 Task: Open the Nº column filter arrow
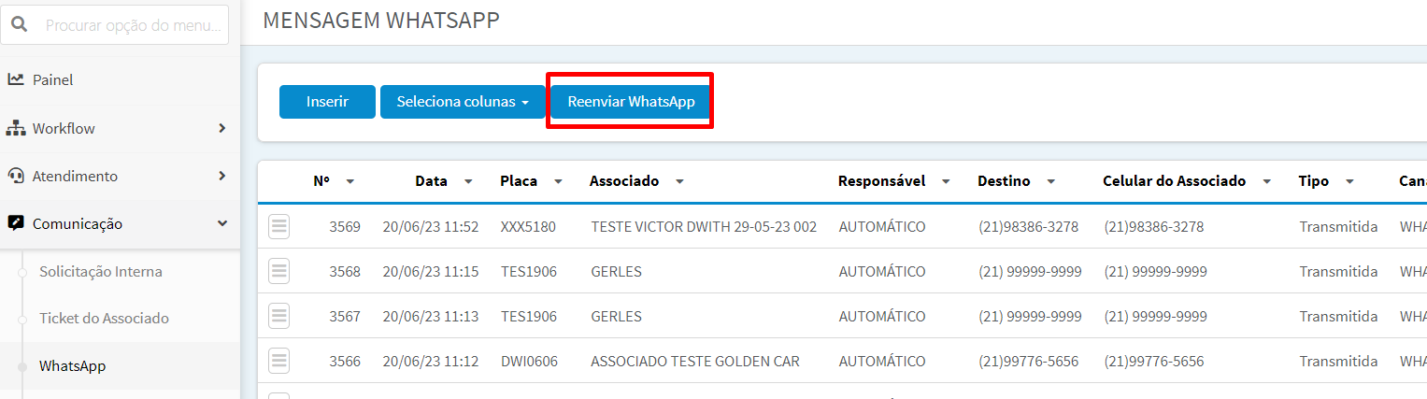click(x=350, y=182)
